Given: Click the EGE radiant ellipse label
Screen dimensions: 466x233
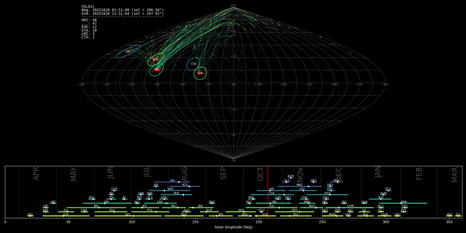Looking at the screenshot, I should tap(155, 60).
